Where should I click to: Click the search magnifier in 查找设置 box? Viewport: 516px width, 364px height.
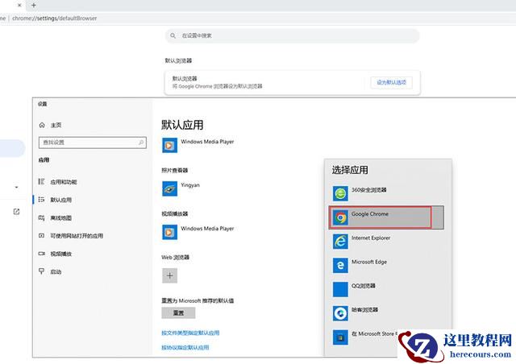pyautogui.click(x=141, y=143)
